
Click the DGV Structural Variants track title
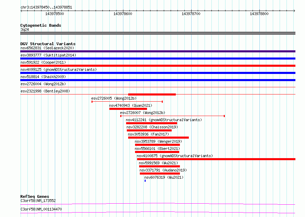48,44
